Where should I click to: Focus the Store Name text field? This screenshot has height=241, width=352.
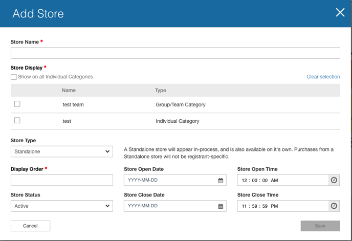pos(175,53)
